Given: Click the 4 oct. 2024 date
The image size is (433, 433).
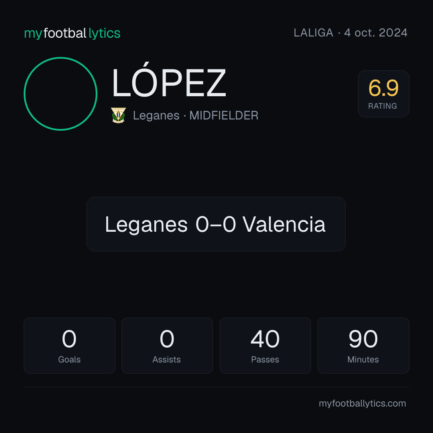Looking at the screenshot, I should coord(376,33).
